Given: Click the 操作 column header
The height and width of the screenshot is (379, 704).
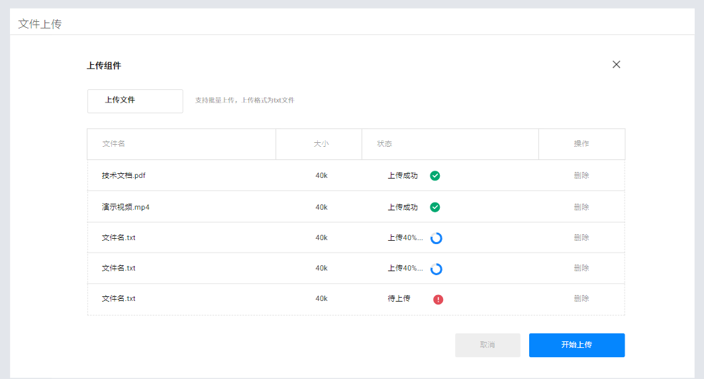Looking at the screenshot, I should tap(581, 144).
